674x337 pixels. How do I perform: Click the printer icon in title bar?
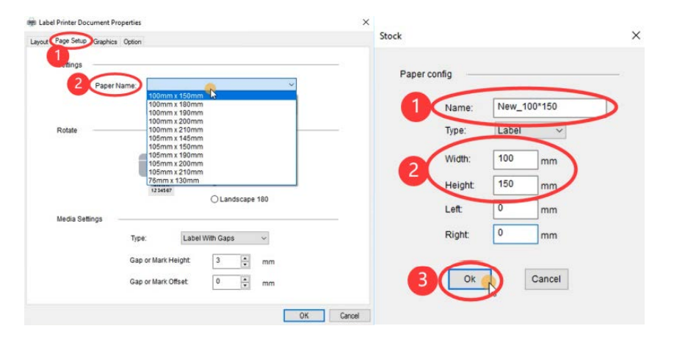[32, 22]
